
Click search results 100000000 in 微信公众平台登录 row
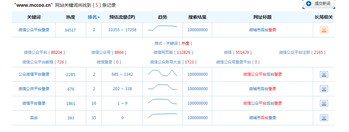[x=197, y=30]
